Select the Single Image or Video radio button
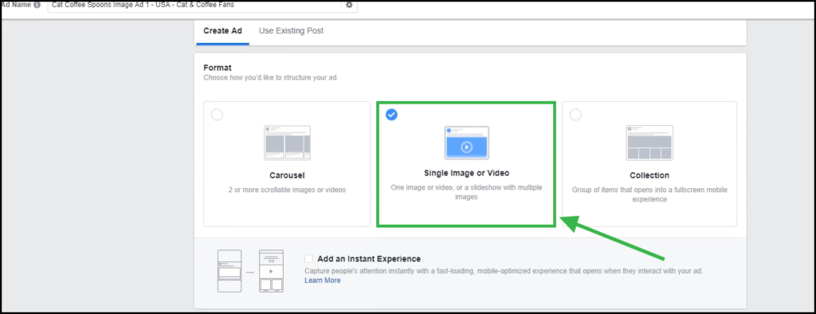This screenshot has width=816, height=314. pos(391,115)
